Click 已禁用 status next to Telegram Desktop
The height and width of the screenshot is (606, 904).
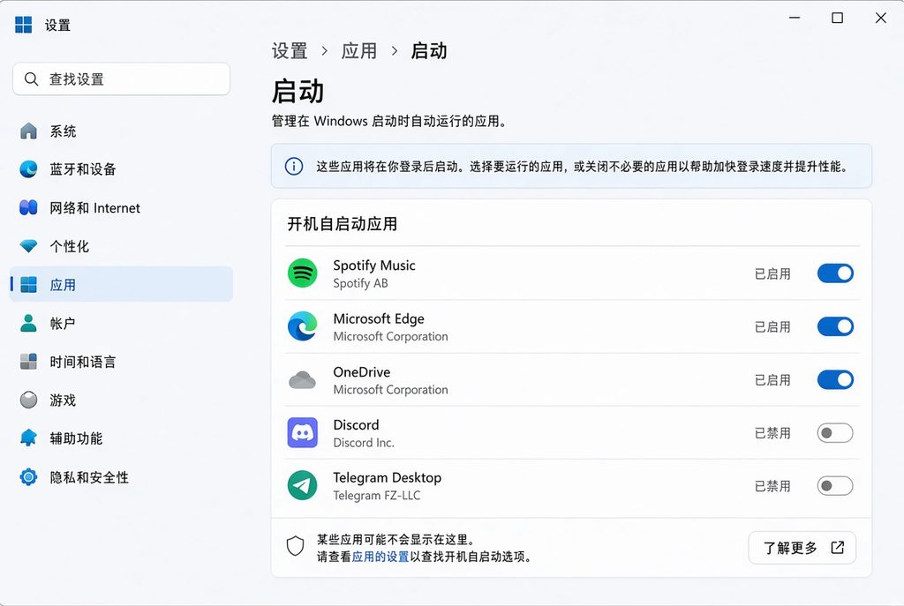[x=772, y=486]
